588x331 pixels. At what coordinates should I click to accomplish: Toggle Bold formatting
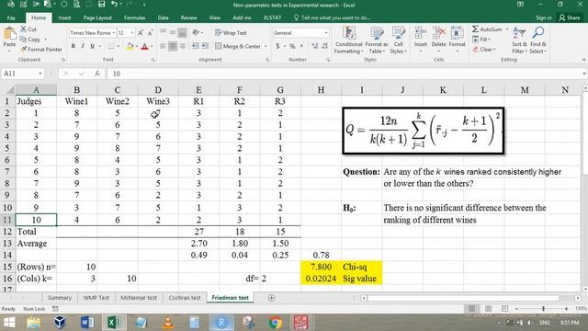click(x=73, y=46)
